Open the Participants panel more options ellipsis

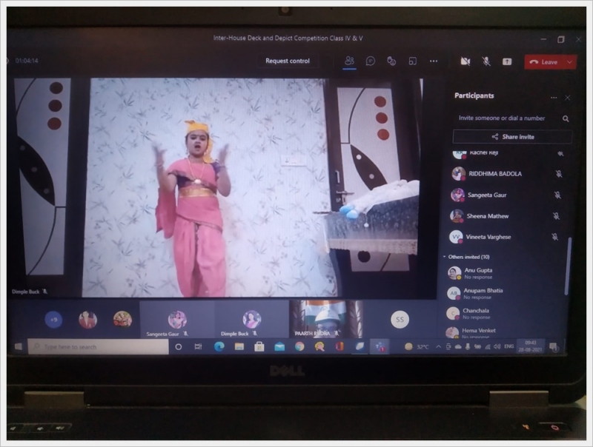pos(554,98)
